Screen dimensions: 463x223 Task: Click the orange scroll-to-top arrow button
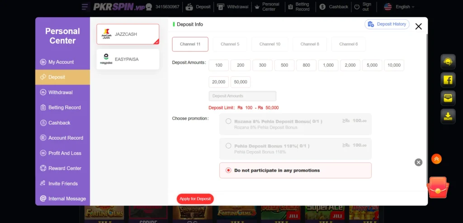tap(436, 159)
